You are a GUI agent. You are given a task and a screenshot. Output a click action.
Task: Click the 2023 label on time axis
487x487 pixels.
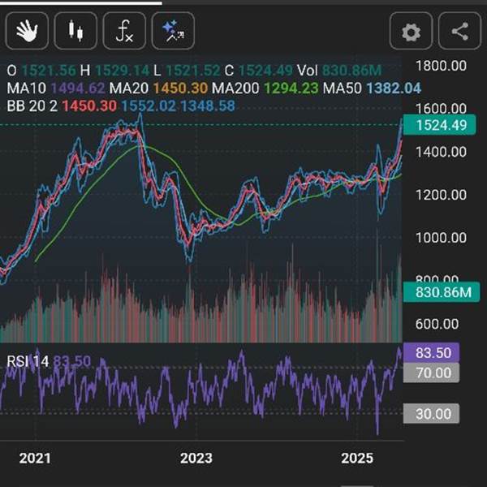click(x=196, y=458)
